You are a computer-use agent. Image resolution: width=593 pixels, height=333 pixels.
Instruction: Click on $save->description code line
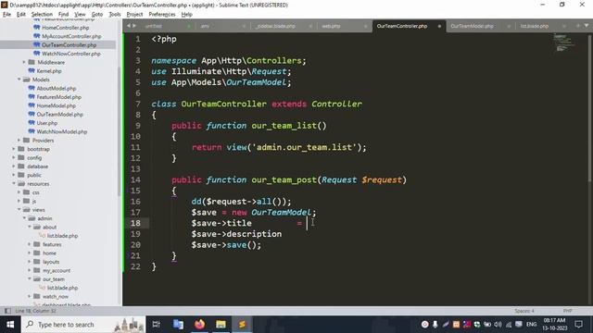click(x=236, y=234)
